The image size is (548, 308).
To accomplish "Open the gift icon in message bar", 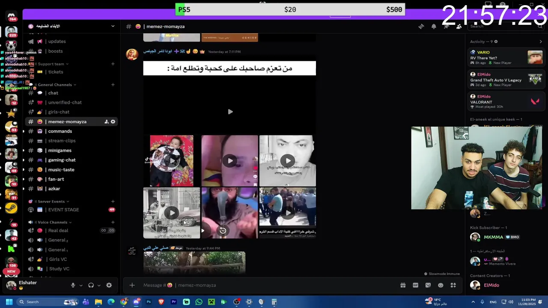I will click(403, 285).
